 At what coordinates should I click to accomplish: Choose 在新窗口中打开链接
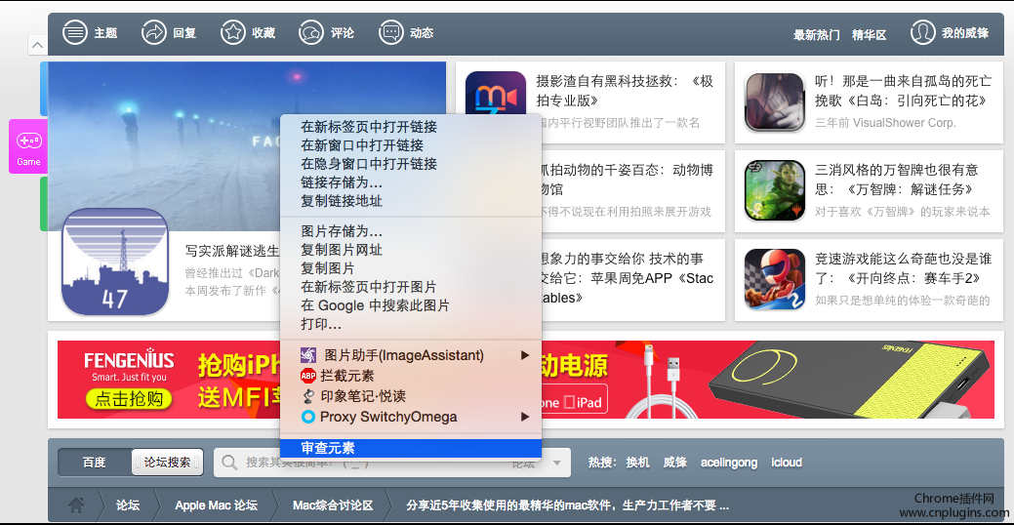(x=411, y=145)
